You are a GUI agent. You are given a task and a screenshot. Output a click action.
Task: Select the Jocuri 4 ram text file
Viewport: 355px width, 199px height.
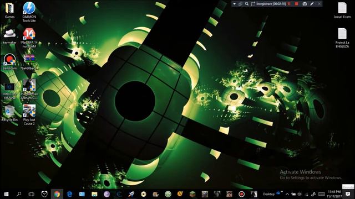(342, 10)
